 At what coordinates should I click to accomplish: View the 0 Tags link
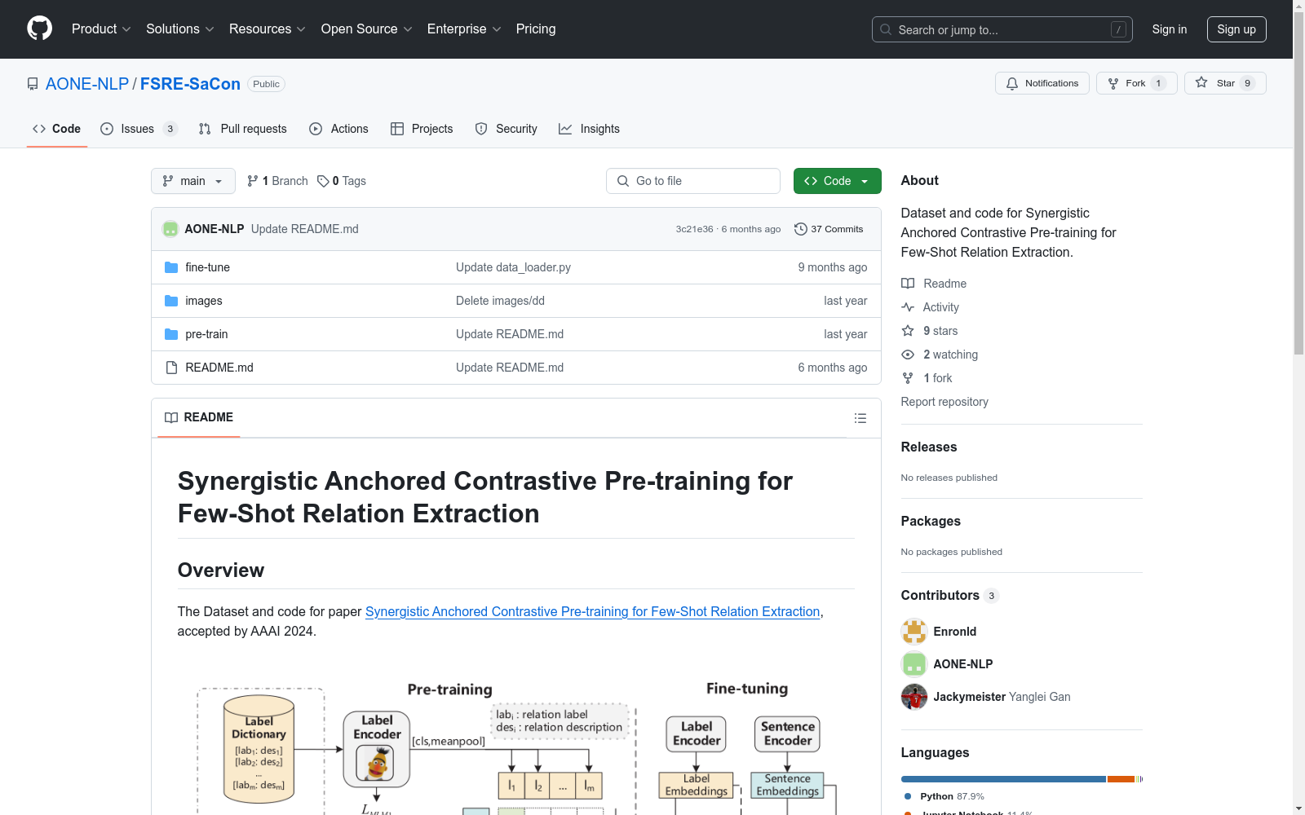pyautogui.click(x=342, y=181)
